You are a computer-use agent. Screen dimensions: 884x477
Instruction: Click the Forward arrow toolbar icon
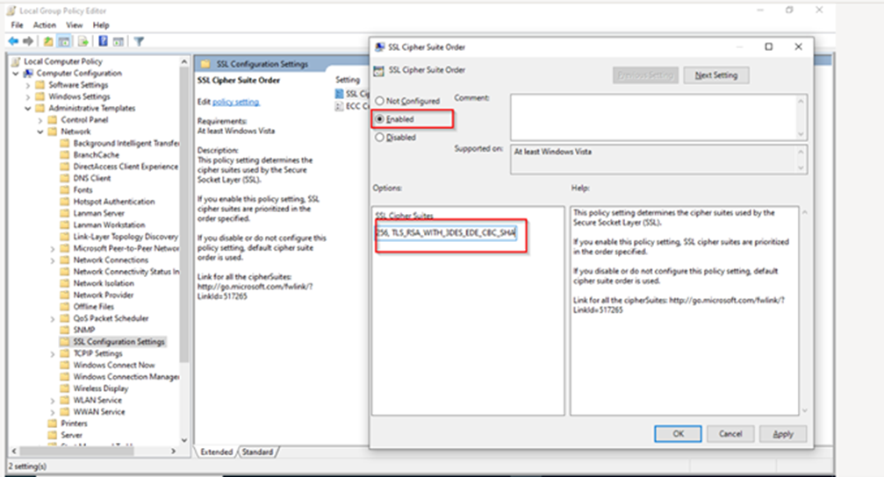click(x=28, y=41)
